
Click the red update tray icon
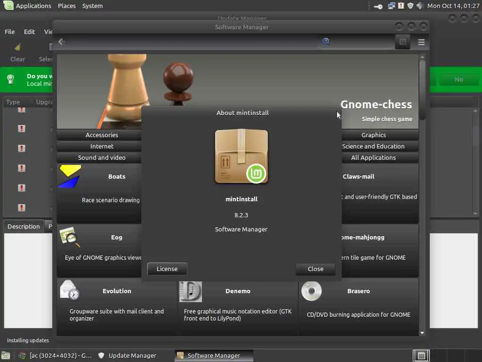point(401,6)
